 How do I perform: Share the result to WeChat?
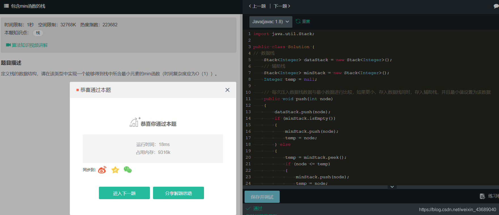click(x=128, y=170)
